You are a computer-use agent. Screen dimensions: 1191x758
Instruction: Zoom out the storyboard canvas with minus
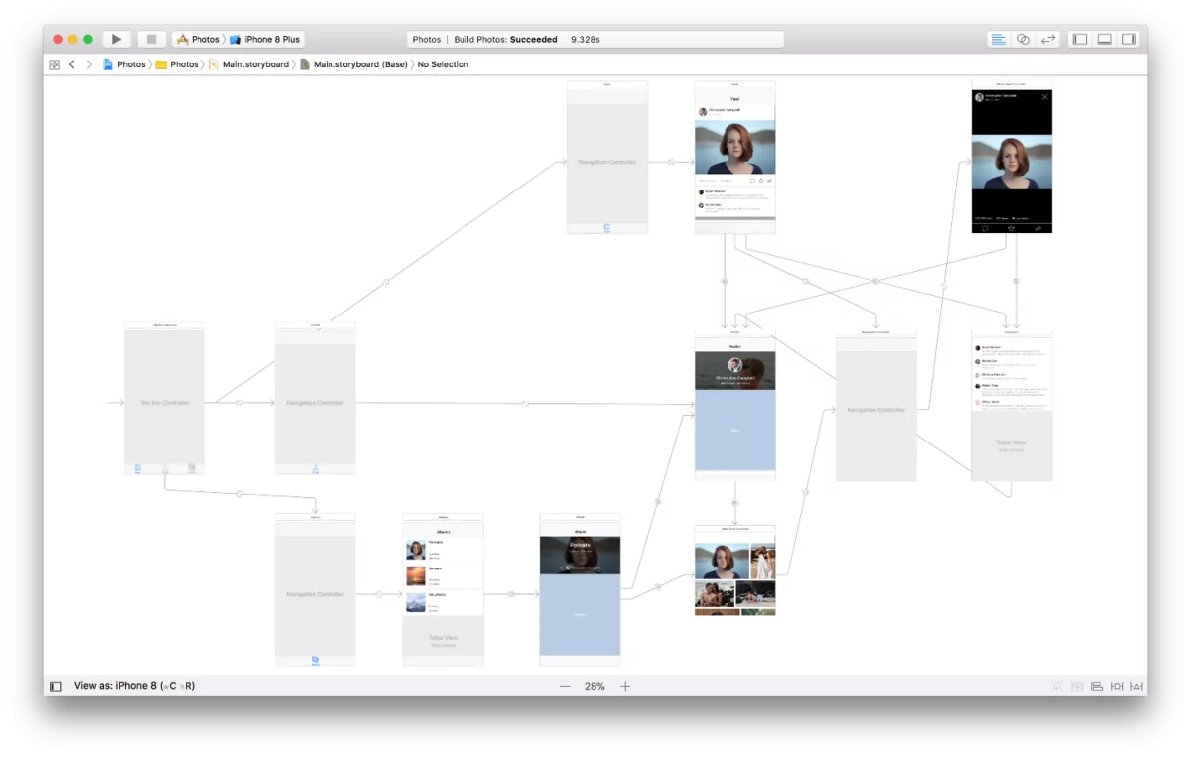coord(565,686)
